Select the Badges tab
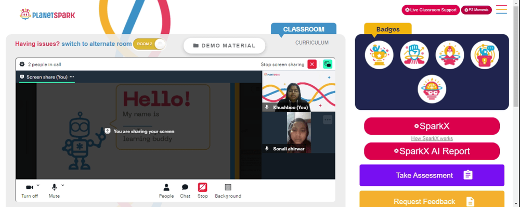Viewport: 520px width, 207px height. pyautogui.click(x=388, y=29)
